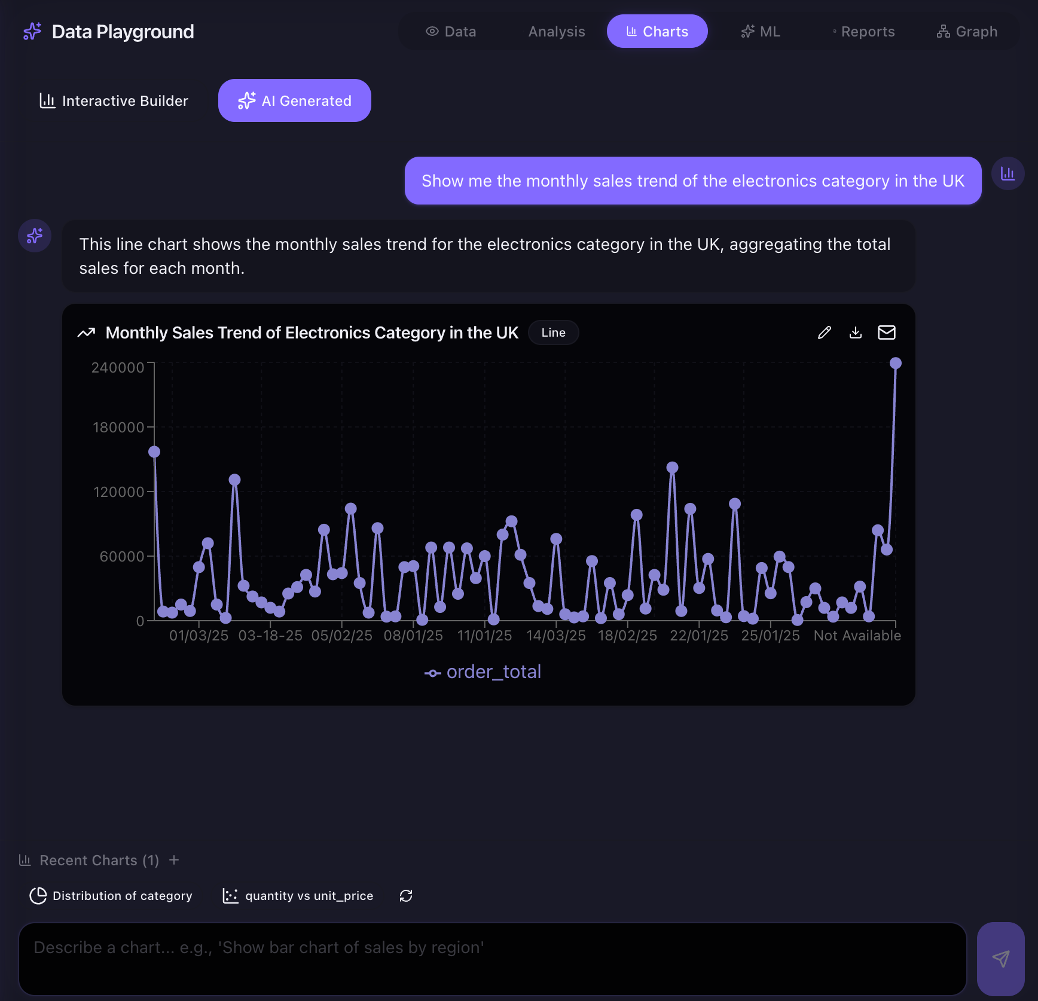
Task: Click the Recent Charts (1) label
Action: (x=99, y=860)
